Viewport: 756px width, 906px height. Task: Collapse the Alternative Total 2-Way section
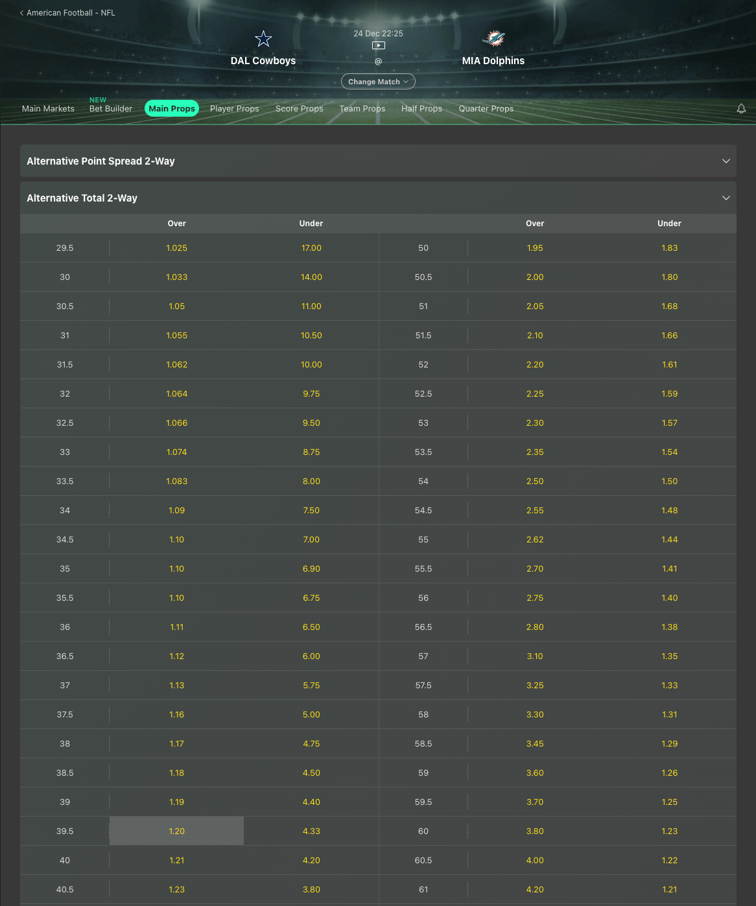click(x=726, y=198)
